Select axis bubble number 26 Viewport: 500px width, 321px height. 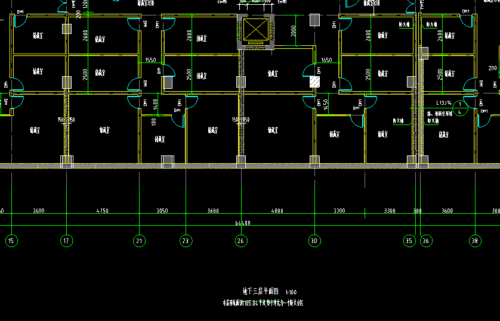pyautogui.click(x=241, y=241)
